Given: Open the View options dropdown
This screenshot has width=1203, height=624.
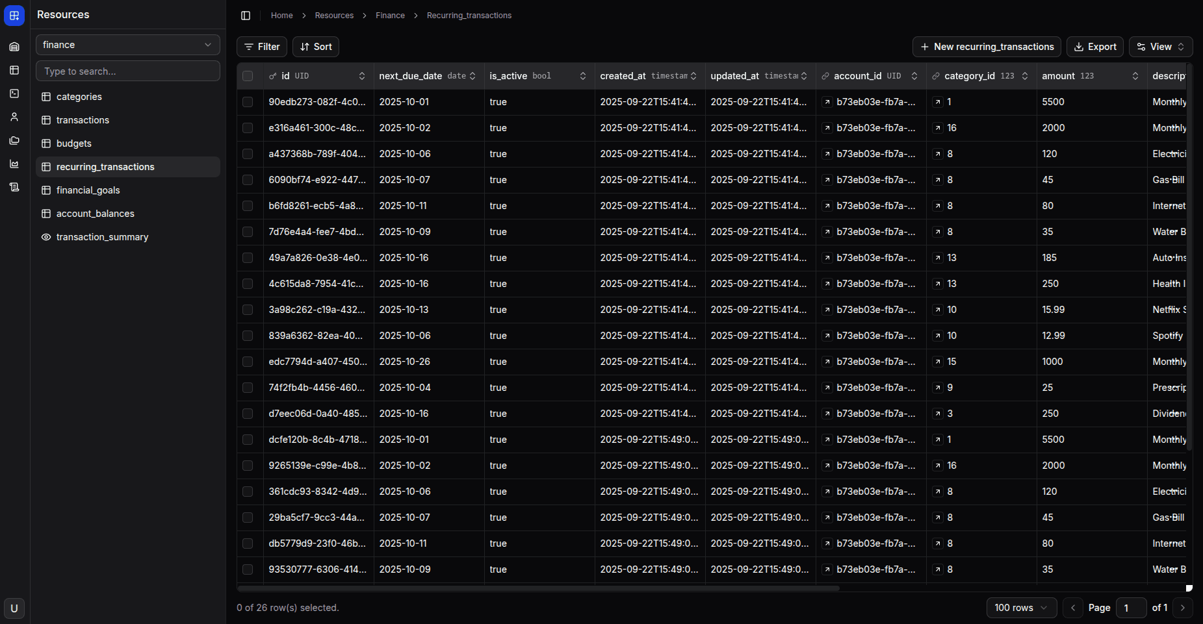Looking at the screenshot, I should pyautogui.click(x=1160, y=47).
